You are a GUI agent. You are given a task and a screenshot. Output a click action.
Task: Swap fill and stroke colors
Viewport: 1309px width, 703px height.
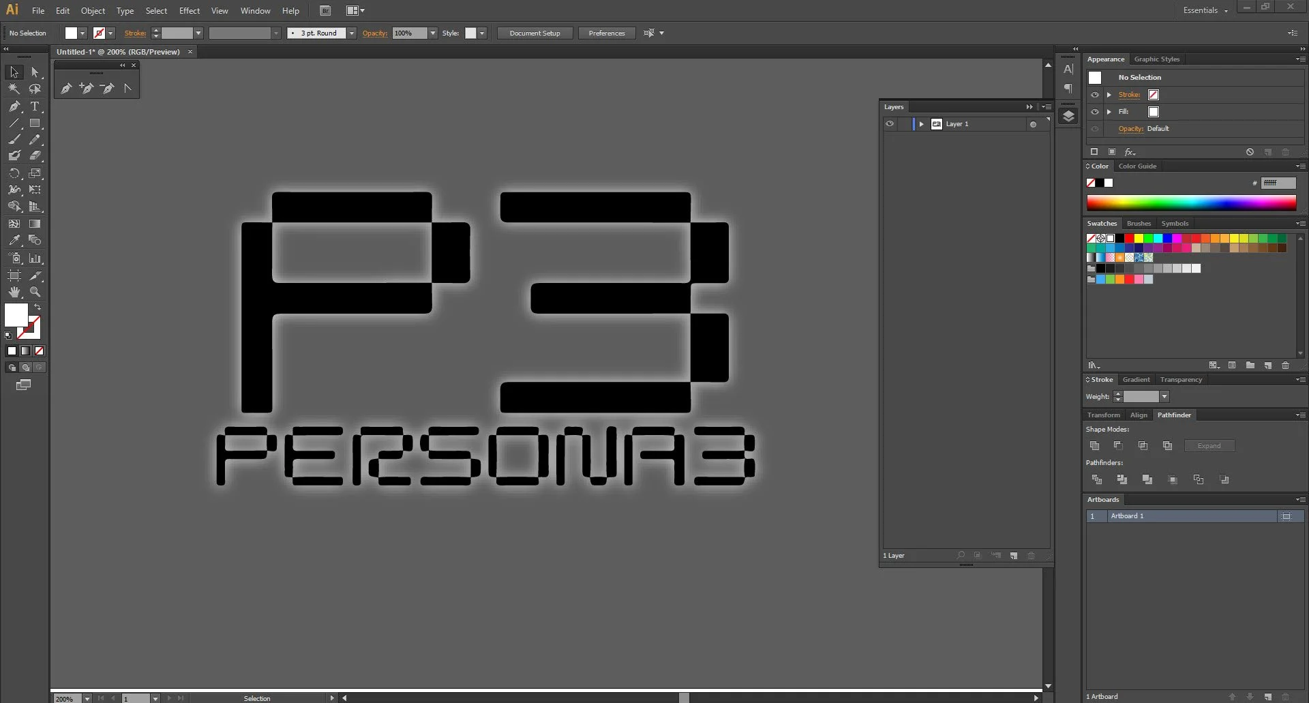point(37,308)
